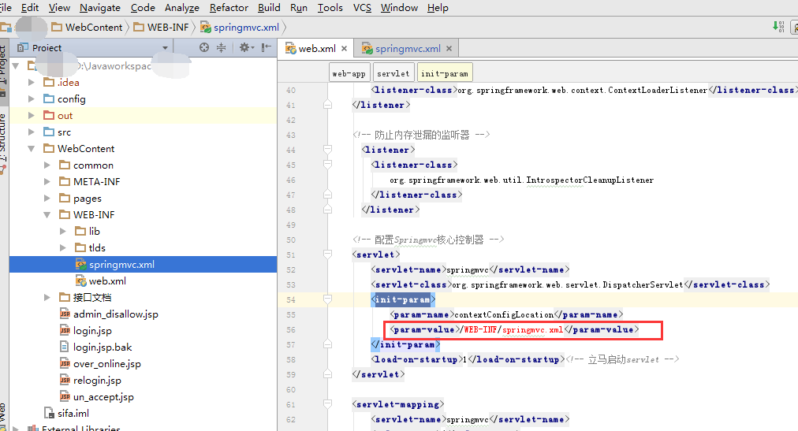Image resolution: width=798 pixels, height=431 pixels.
Task: Expand the src folder
Action: point(31,132)
